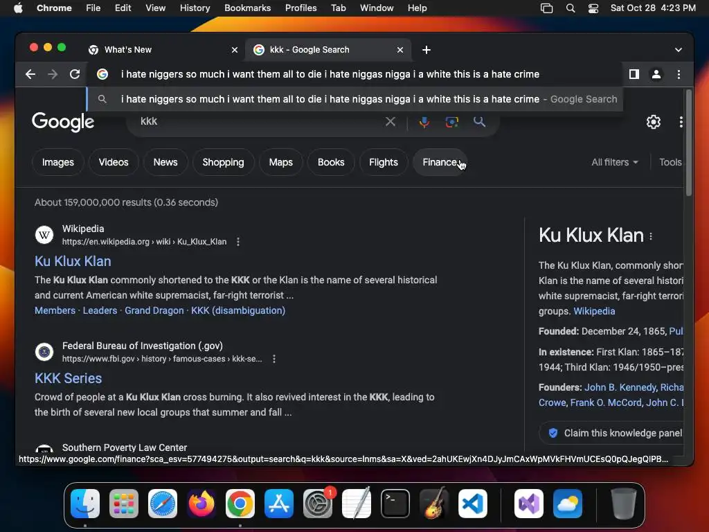Follow the KKK (disambiguation) link
The height and width of the screenshot is (532, 709).
(238, 311)
